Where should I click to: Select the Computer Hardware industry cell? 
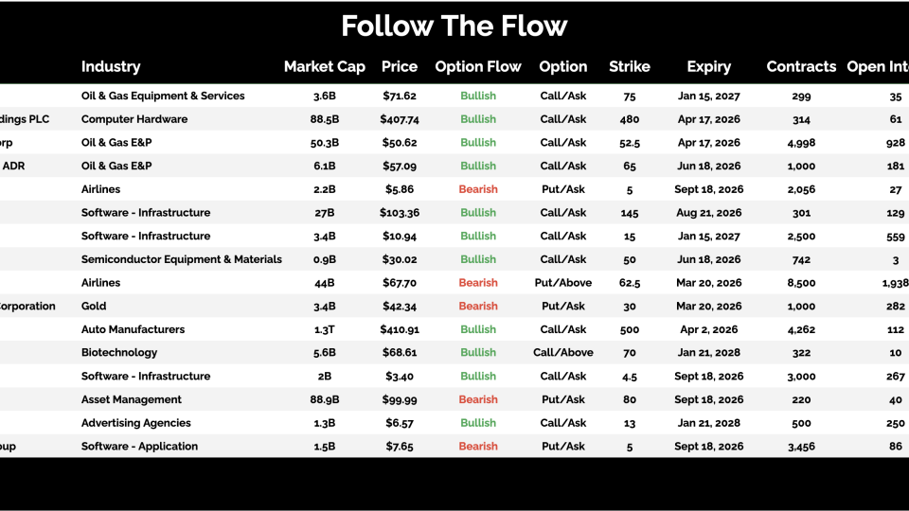tap(134, 119)
